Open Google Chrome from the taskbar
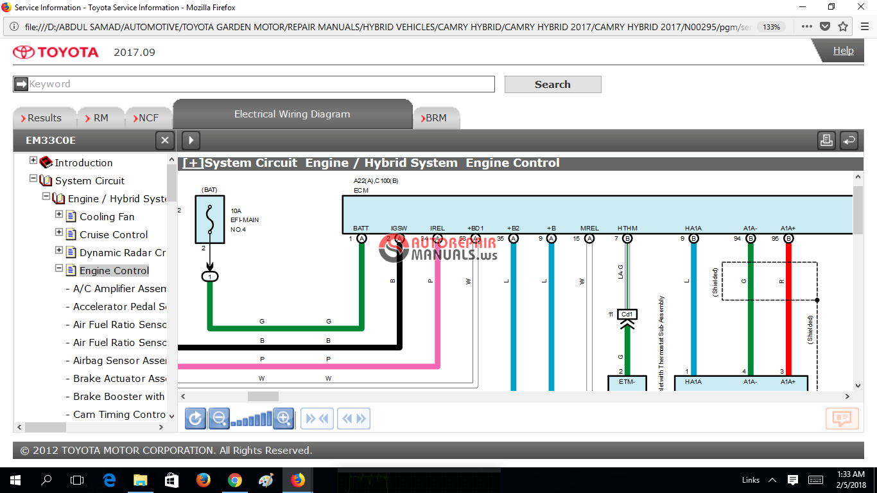877x493 pixels. tap(234, 480)
